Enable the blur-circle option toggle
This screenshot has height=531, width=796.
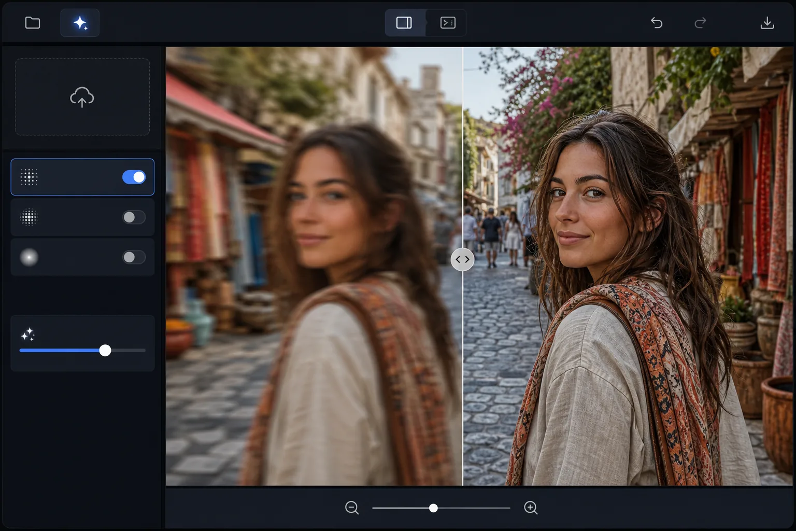coord(134,257)
